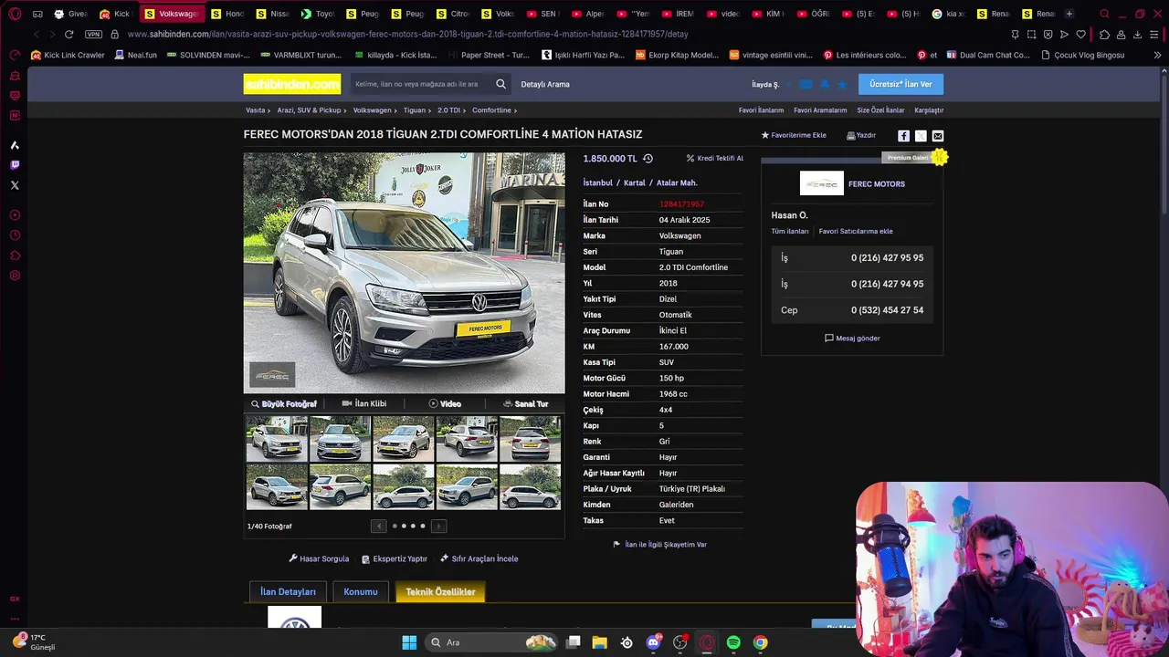
Task: Switch to İlan Detayları tab
Action: (x=288, y=592)
